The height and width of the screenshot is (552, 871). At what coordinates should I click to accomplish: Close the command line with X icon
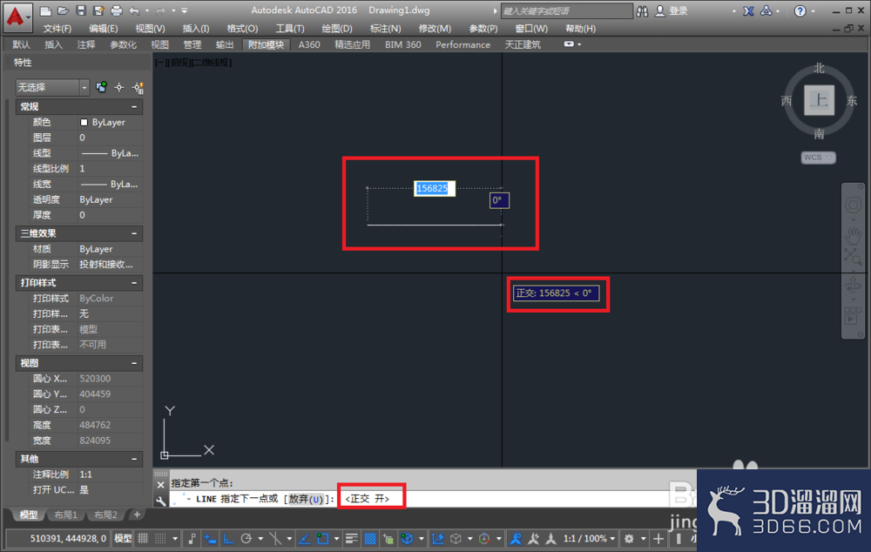click(x=161, y=485)
